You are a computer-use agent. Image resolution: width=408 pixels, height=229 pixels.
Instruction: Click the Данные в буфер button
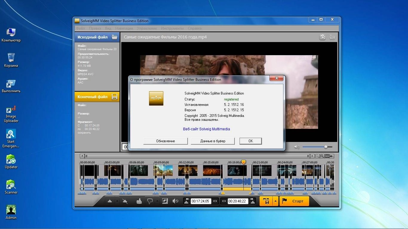pos(213,141)
